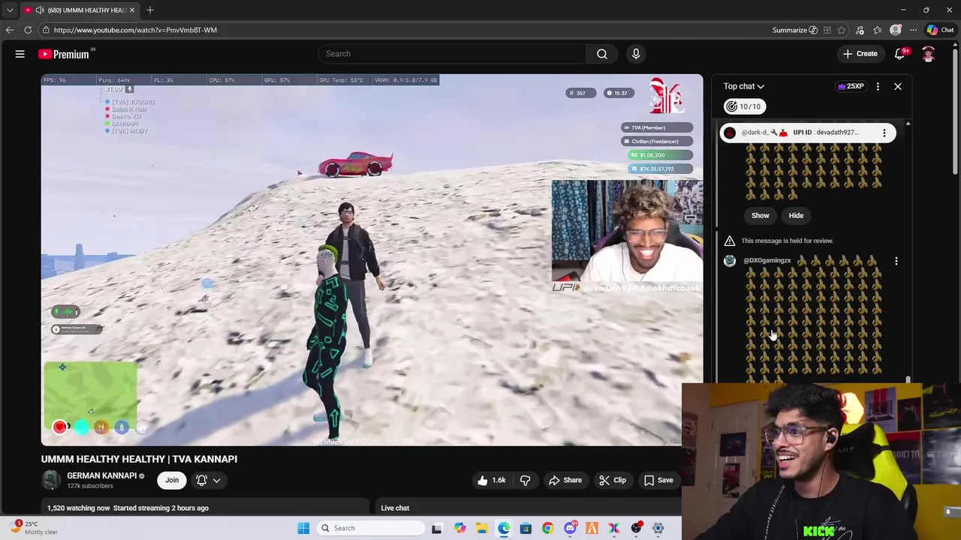Click the browser address bar URL
This screenshot has width=961, height=540.
pos(135,30)
